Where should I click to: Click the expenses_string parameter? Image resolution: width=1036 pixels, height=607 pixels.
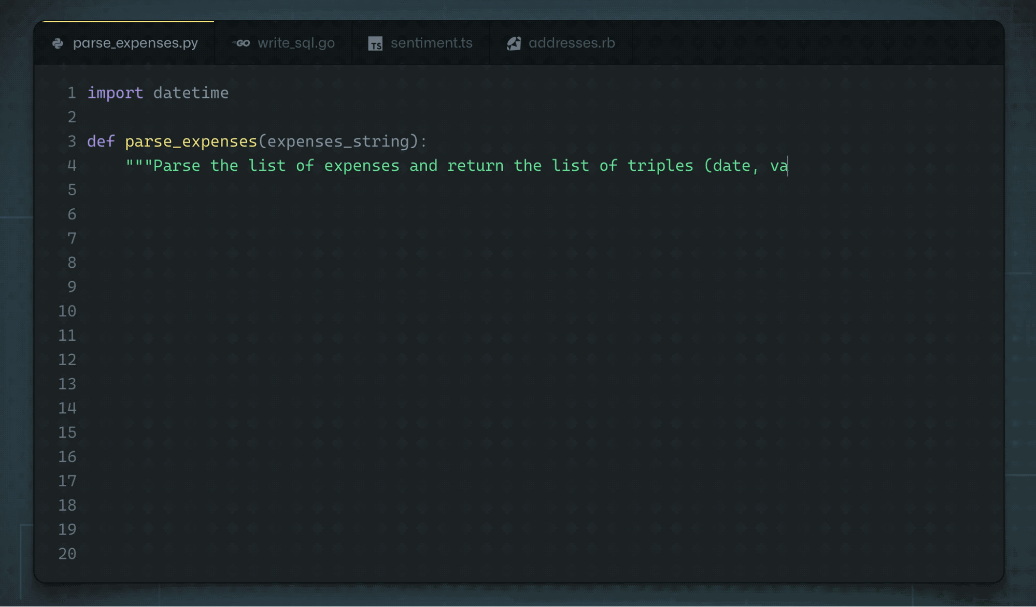pyautogui.click(x=339, y=141)
